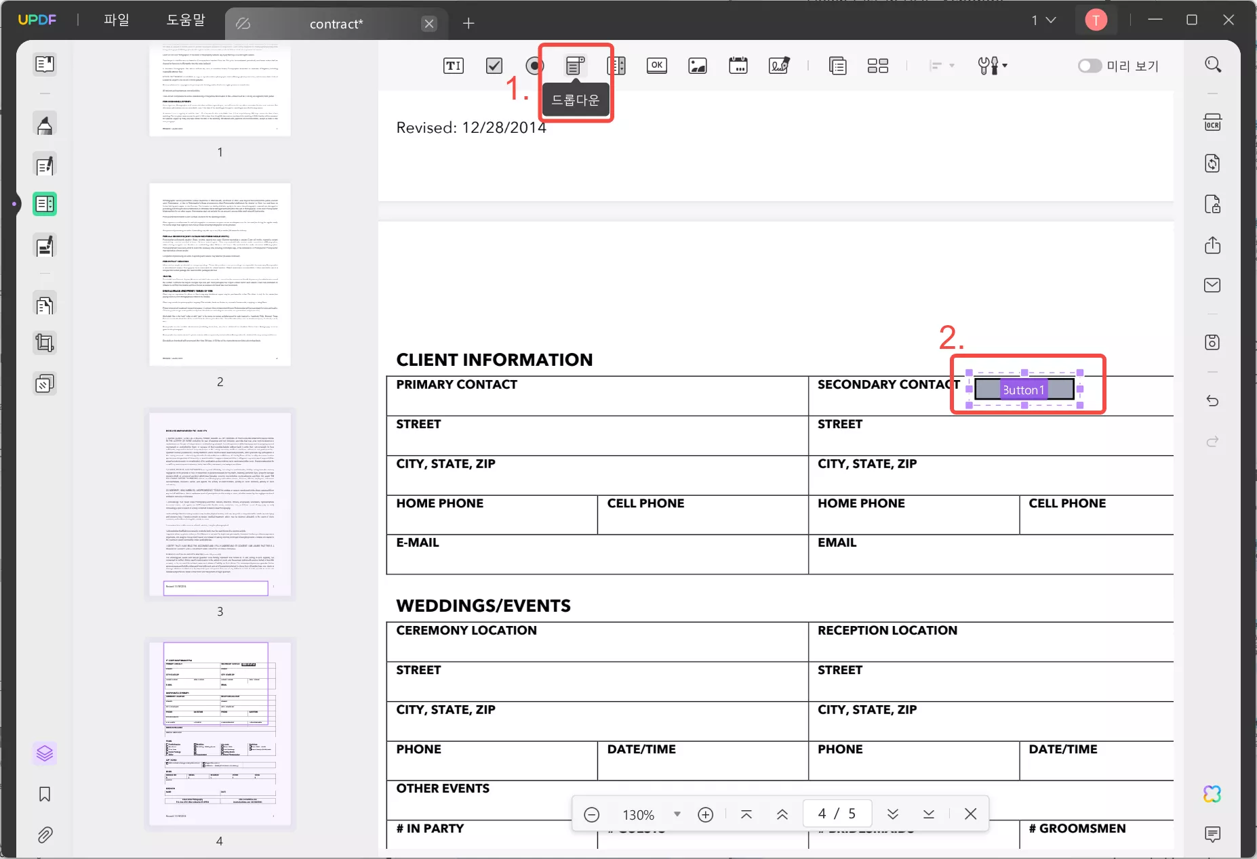Expand the zoom level dropdown at 130%
Screen dimensions: 1257x859
click(x=677, y=814)
